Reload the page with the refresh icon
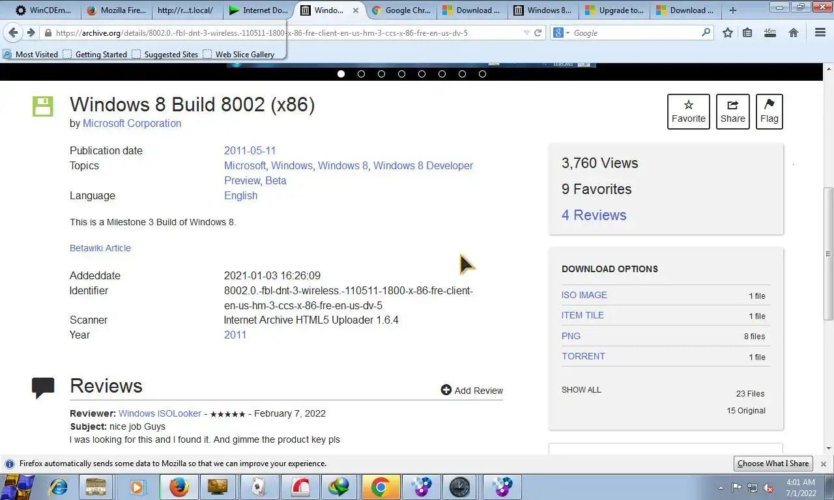The width and height of the screenshot is (834, 500). tap(538, 33)
